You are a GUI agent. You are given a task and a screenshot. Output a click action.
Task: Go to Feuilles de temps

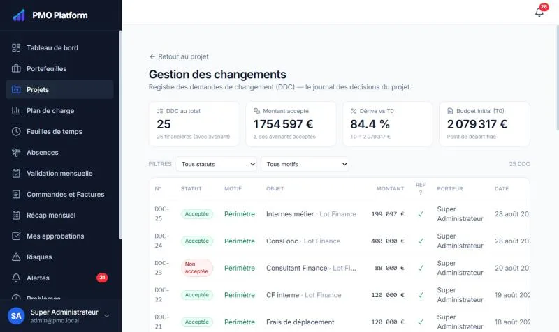[x=59, y=131]
